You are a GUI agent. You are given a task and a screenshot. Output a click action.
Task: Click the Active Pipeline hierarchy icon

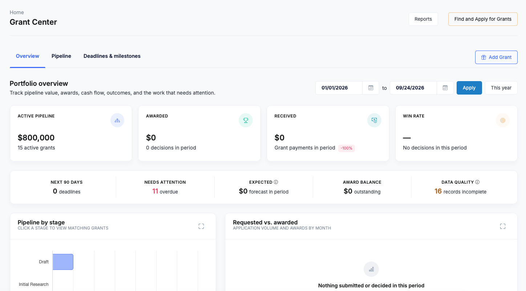117,120
